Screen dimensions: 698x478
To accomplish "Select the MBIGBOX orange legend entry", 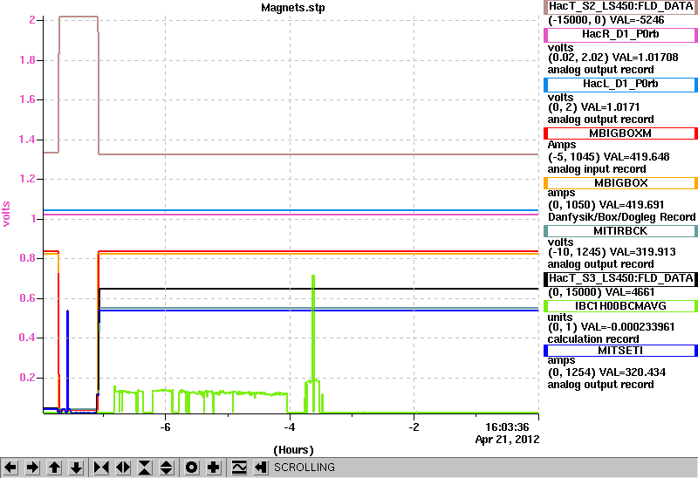I will pos(620,183).
